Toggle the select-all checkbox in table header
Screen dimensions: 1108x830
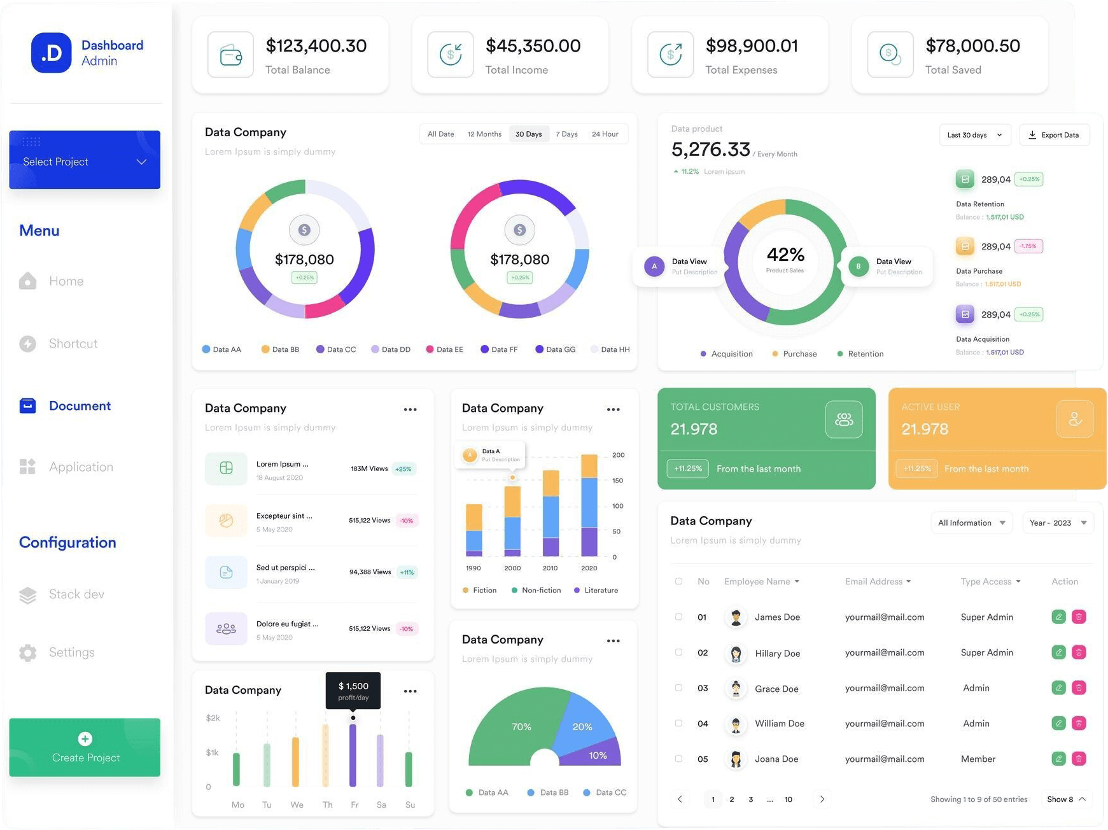678,581
